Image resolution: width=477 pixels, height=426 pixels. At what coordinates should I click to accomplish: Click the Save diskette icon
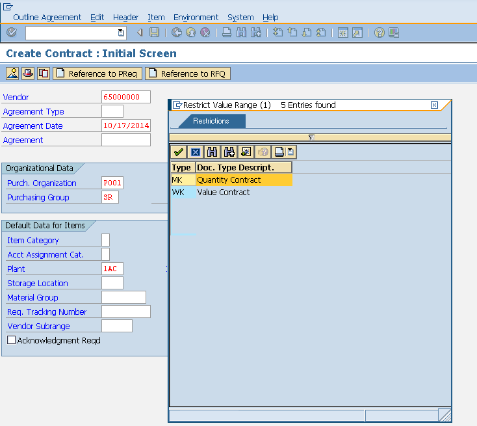(x=154, y=33)
